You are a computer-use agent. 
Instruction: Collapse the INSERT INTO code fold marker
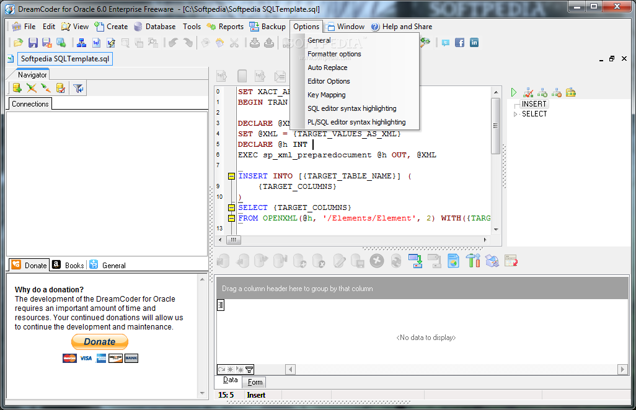[x=231, y=176]
